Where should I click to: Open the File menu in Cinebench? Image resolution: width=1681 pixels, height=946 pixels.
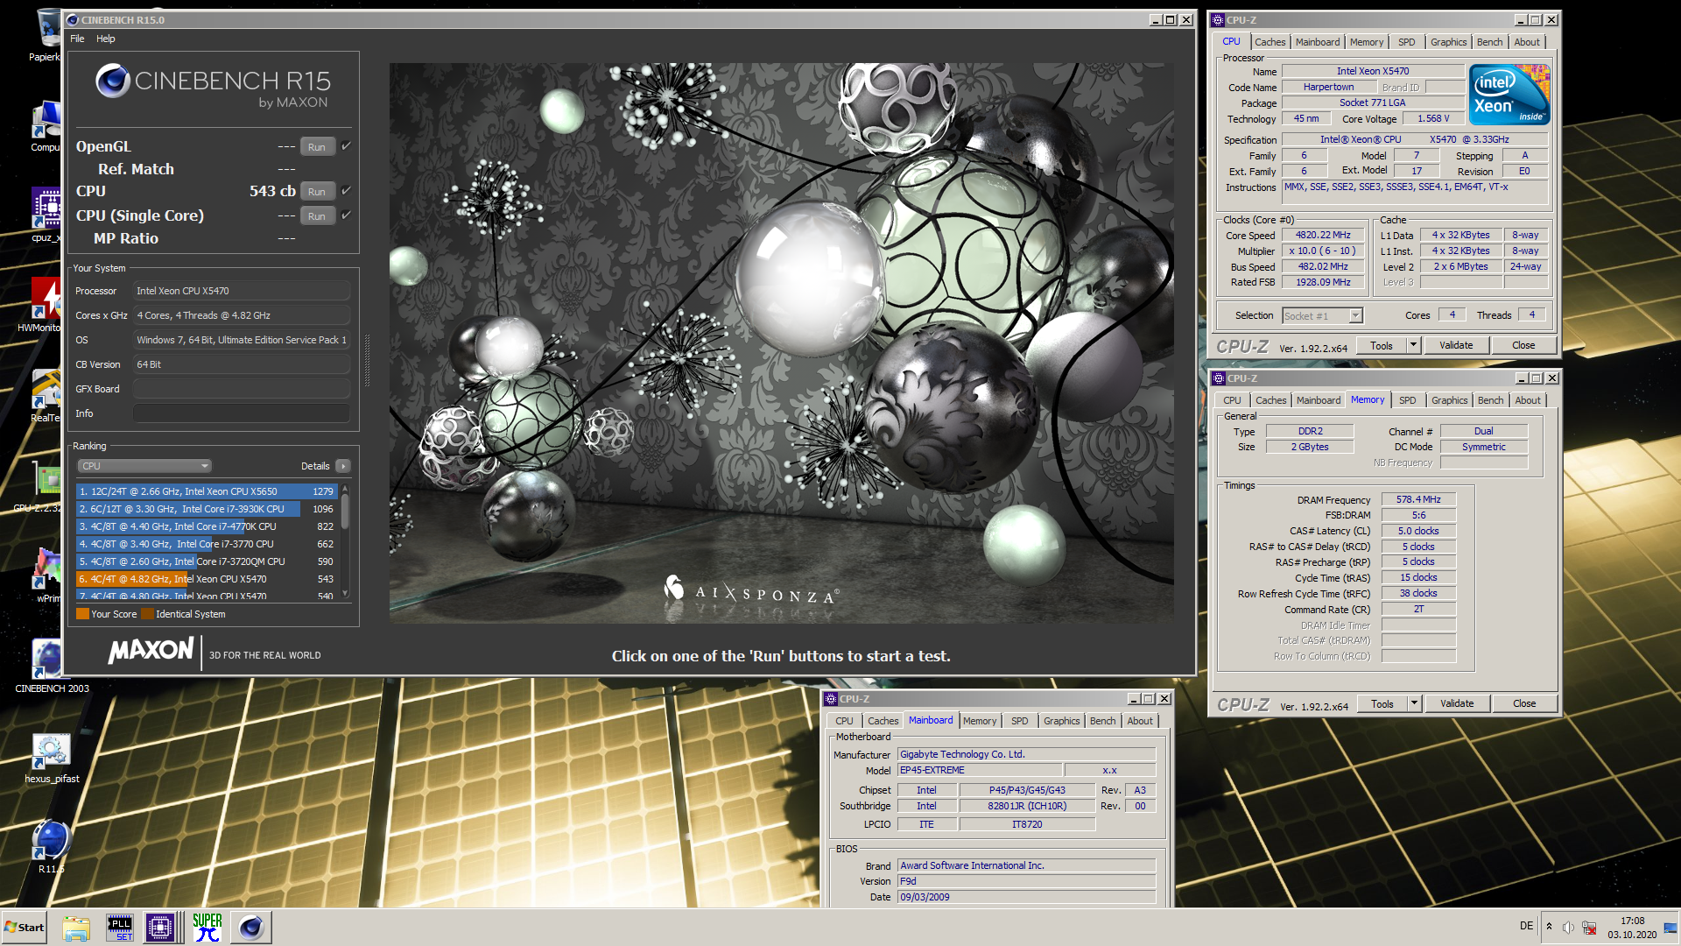(77, 39)
